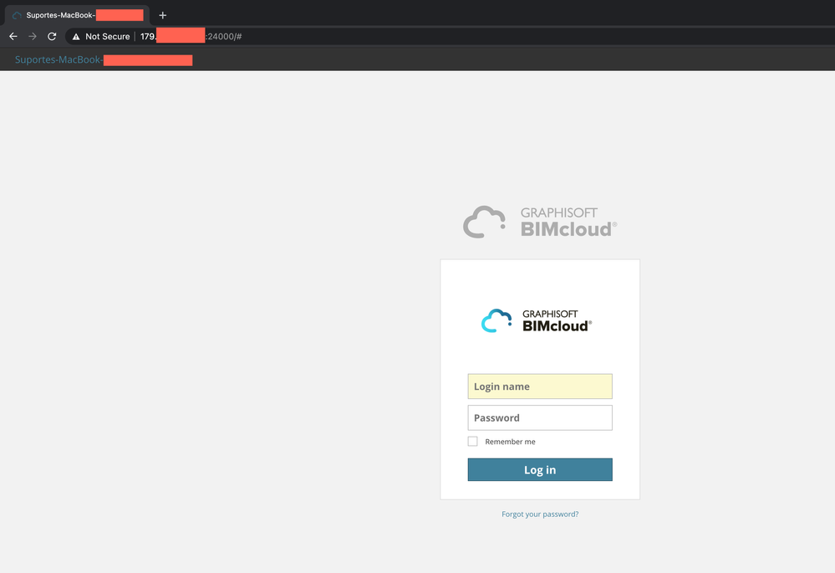Click the Remember me label
Screen dimensions: 835x573
tap(510, 442)
